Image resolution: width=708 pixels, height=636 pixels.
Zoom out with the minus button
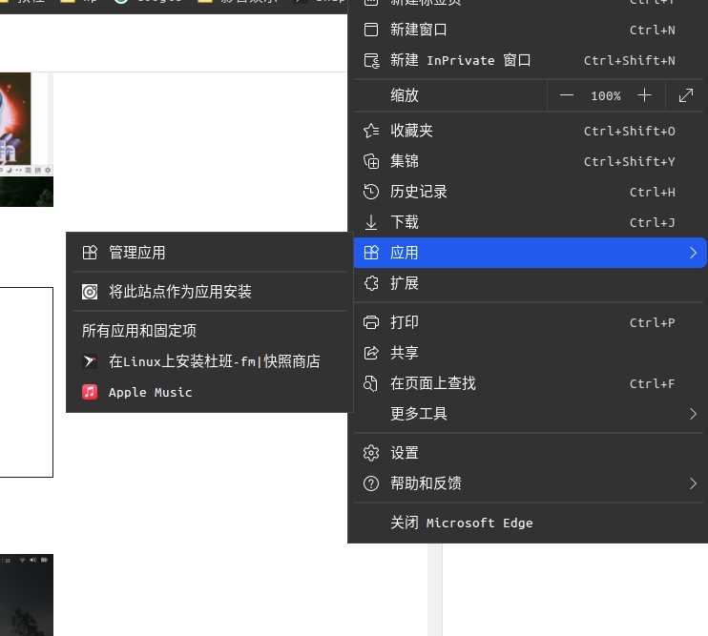pyautogui.click(x=566, y=95)
